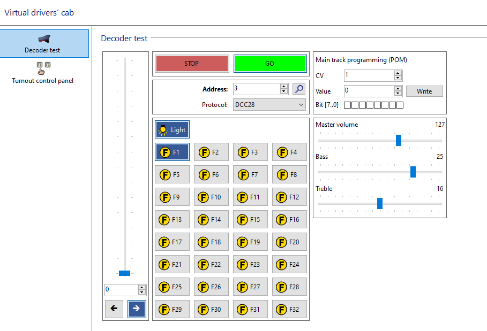Click the Write button for POM
The height and width of the screenshot is (331, 487).
(x=424, y=91)
